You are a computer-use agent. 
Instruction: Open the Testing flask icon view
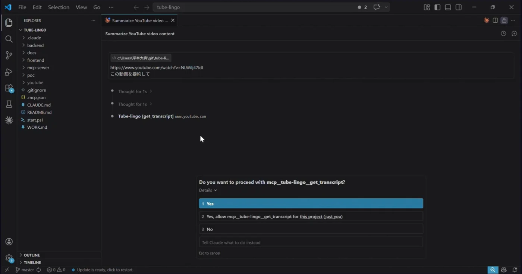(9, 104)
